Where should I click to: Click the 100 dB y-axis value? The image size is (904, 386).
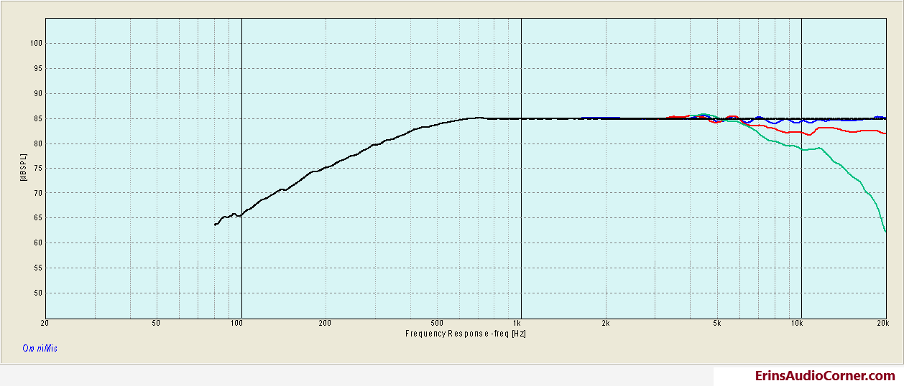point(37,44)
